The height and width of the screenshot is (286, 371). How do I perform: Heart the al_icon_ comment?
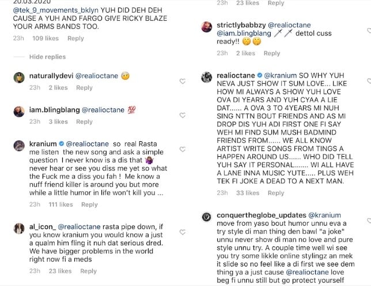tap(183, 230)
